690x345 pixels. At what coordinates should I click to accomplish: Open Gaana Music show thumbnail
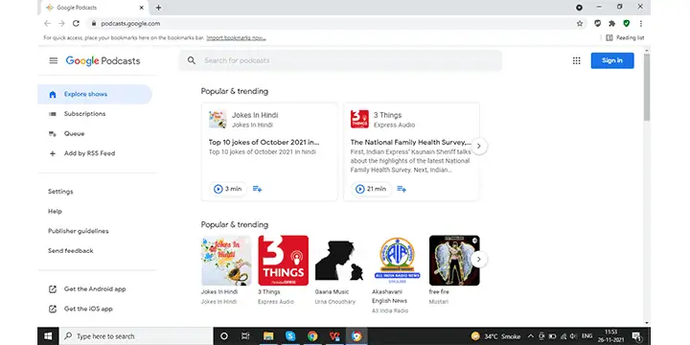pos(340,261)
